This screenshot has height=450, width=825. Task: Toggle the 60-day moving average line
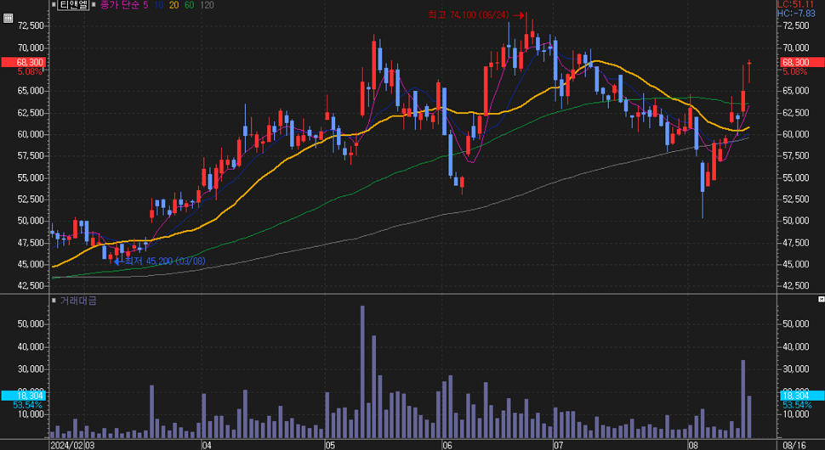point(189,5)
